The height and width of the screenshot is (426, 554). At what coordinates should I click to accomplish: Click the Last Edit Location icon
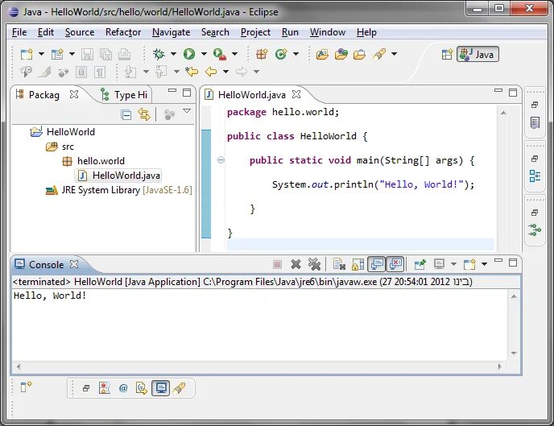pyautogui.click(x=192, y=72)
